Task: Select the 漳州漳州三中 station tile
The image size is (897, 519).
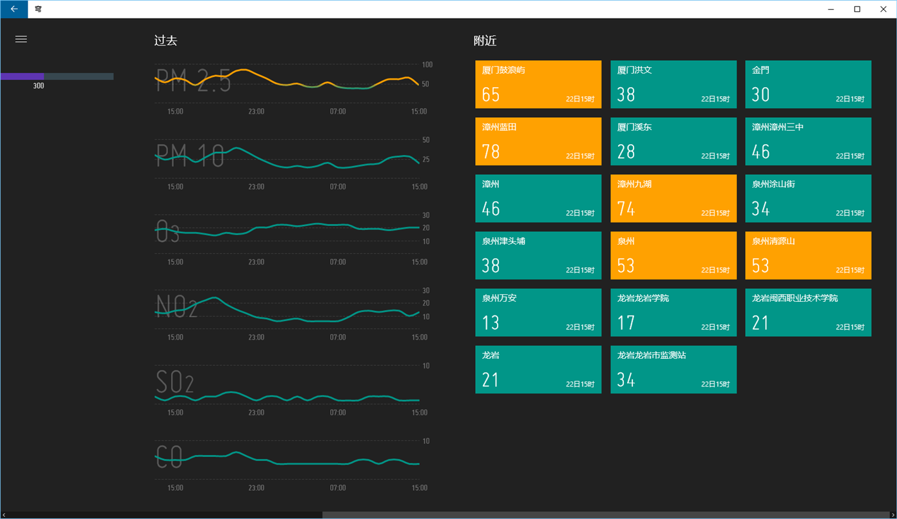Action: point(808,142)
